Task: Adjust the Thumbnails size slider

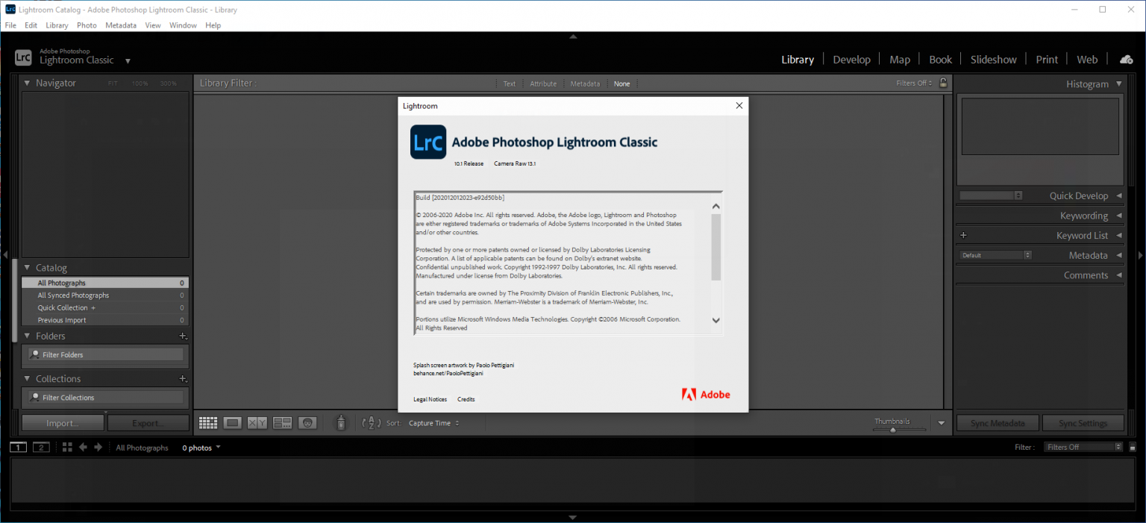Action: [893, 430]
